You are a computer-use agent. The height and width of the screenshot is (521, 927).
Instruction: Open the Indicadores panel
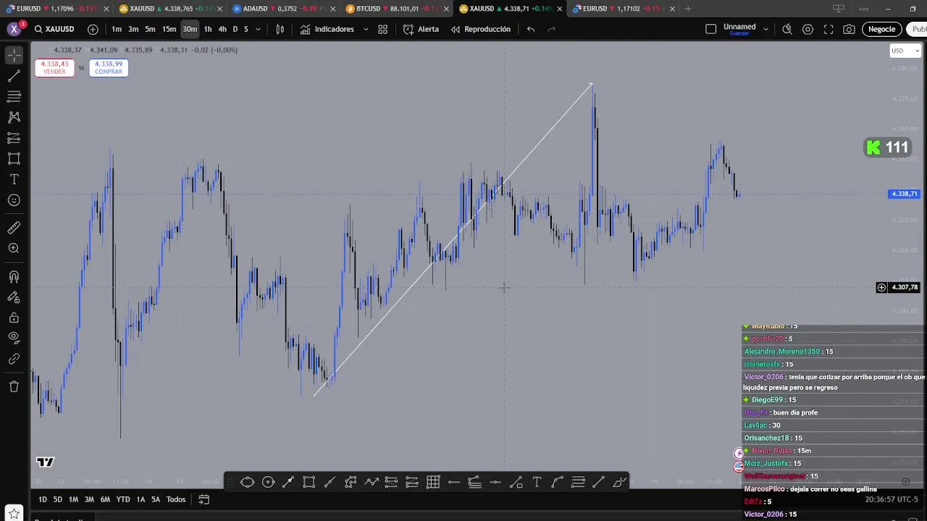pos(327,29)
